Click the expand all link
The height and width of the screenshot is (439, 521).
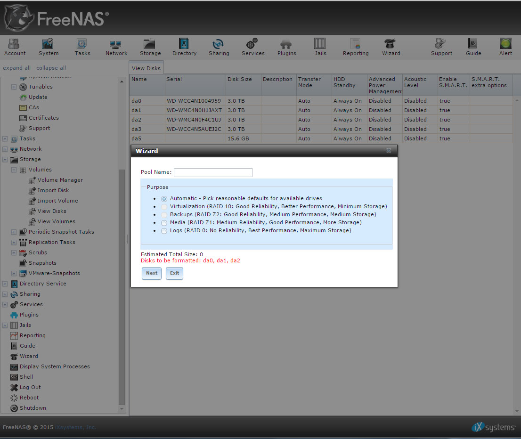pos(16,68)
